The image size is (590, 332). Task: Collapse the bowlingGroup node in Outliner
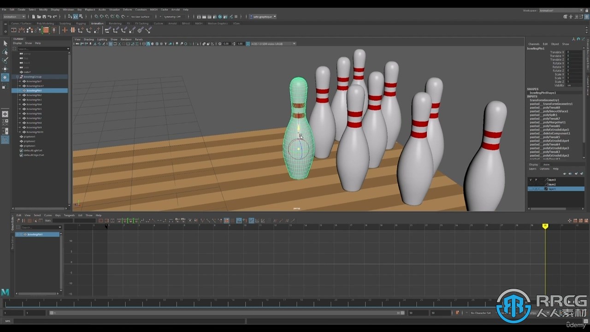tap(17, 77)
